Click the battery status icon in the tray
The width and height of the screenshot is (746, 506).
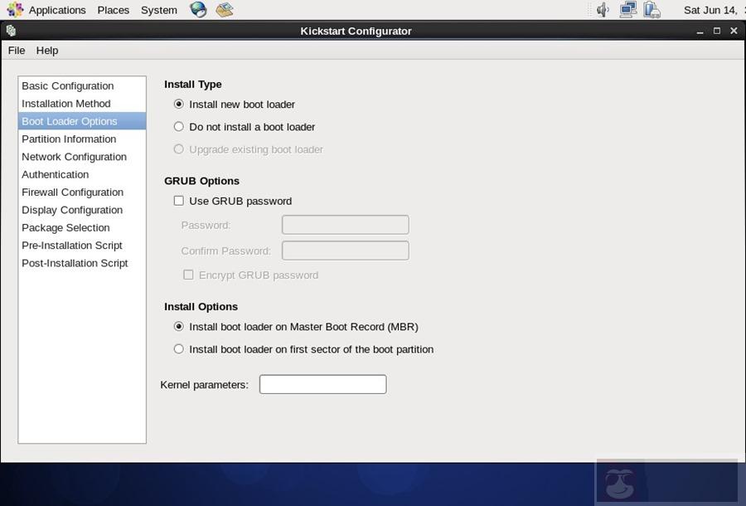[x=652, y=9]
